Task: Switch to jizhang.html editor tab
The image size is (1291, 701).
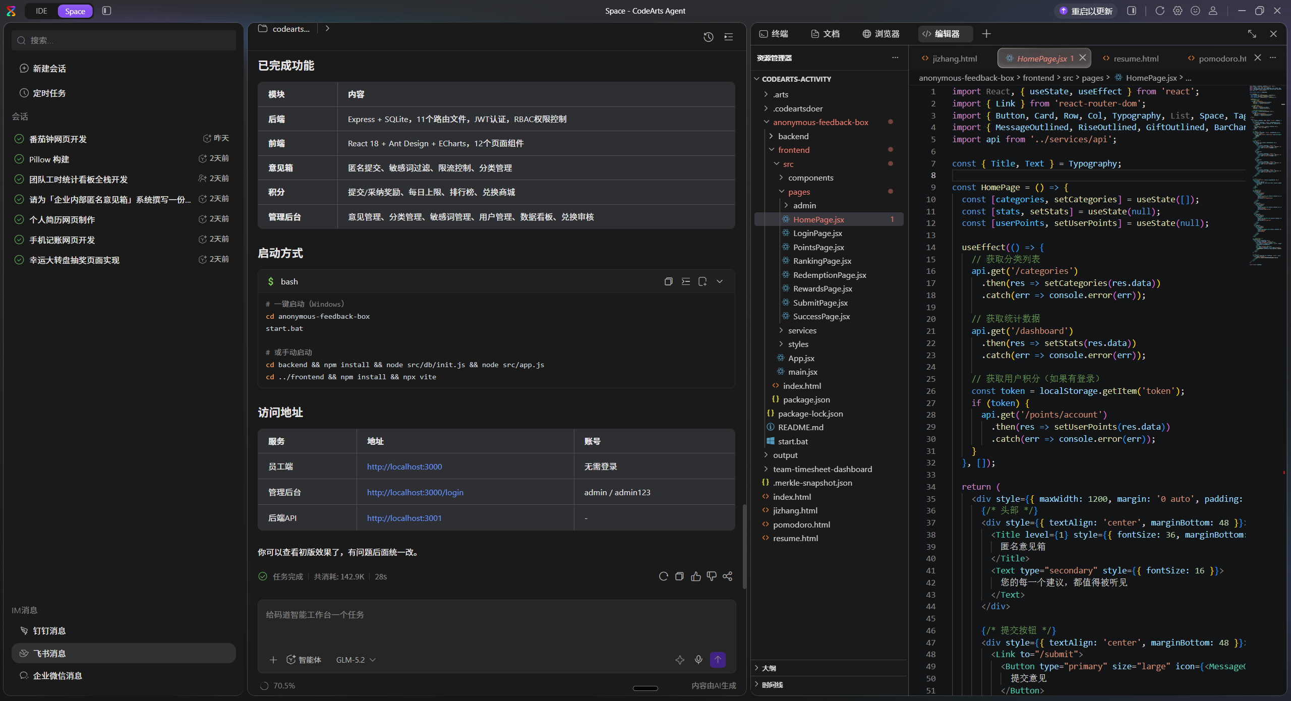Action: pos(950,59)
